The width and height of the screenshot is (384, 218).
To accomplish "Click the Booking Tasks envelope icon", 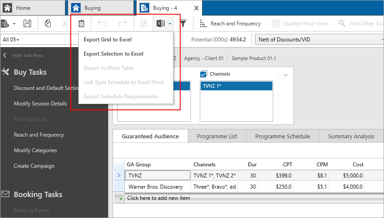I will pyautogui.click(x=5, y=194).
